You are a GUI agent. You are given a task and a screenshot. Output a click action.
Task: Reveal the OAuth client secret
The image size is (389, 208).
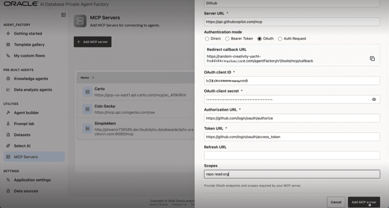click(x=374, y=99)
